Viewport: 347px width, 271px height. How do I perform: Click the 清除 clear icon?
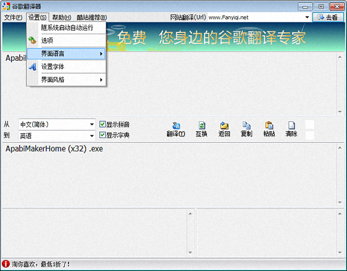tap(291, 125)
